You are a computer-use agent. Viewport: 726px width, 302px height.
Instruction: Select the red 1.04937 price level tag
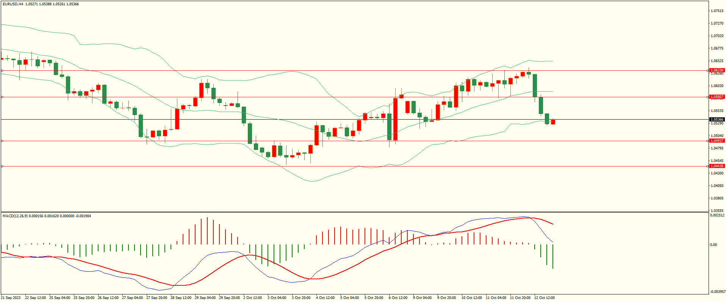point(717,141)
